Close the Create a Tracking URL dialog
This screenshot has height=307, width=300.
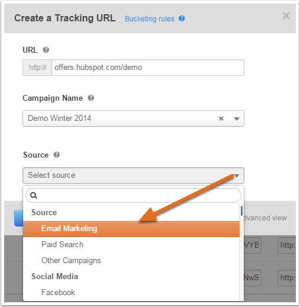[286, 15]
